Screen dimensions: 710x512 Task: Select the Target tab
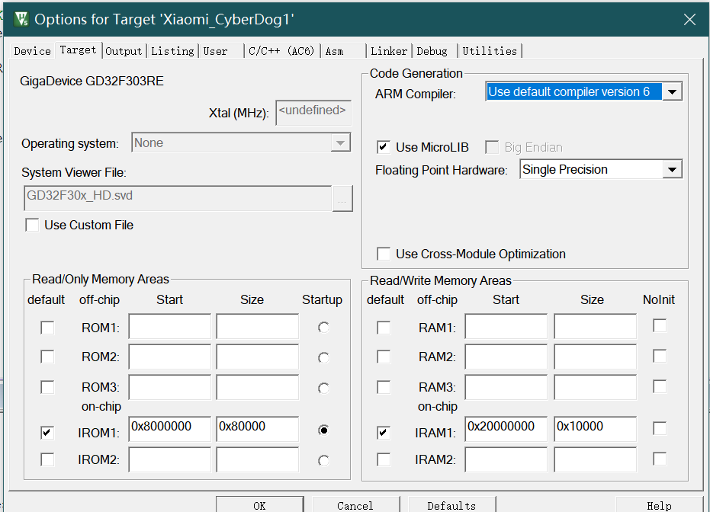click(x=78, y=50)
